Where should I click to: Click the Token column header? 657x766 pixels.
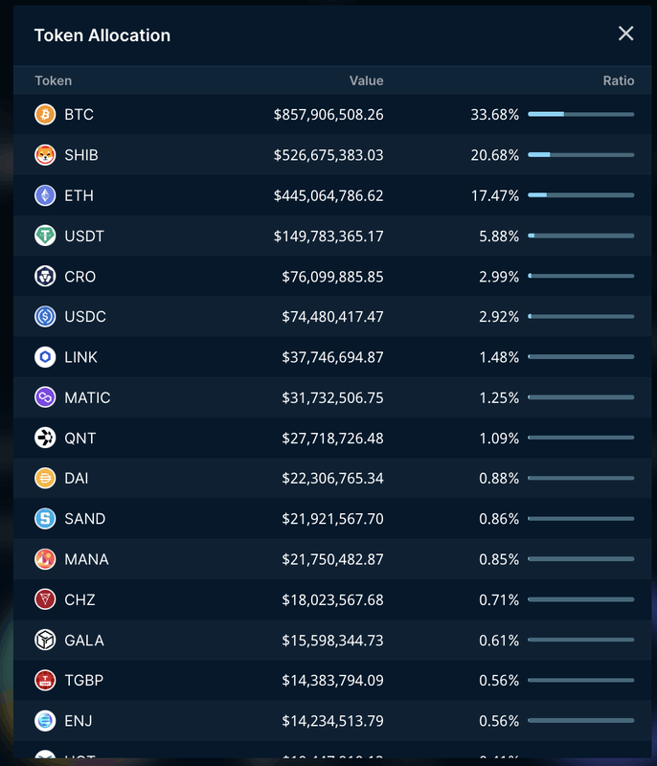(x=54, y=80)
